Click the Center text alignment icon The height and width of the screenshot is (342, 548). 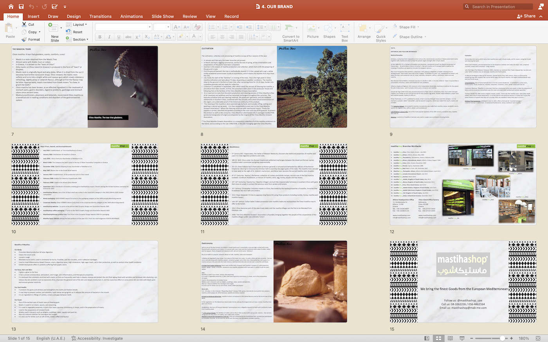tap(222, 37)
